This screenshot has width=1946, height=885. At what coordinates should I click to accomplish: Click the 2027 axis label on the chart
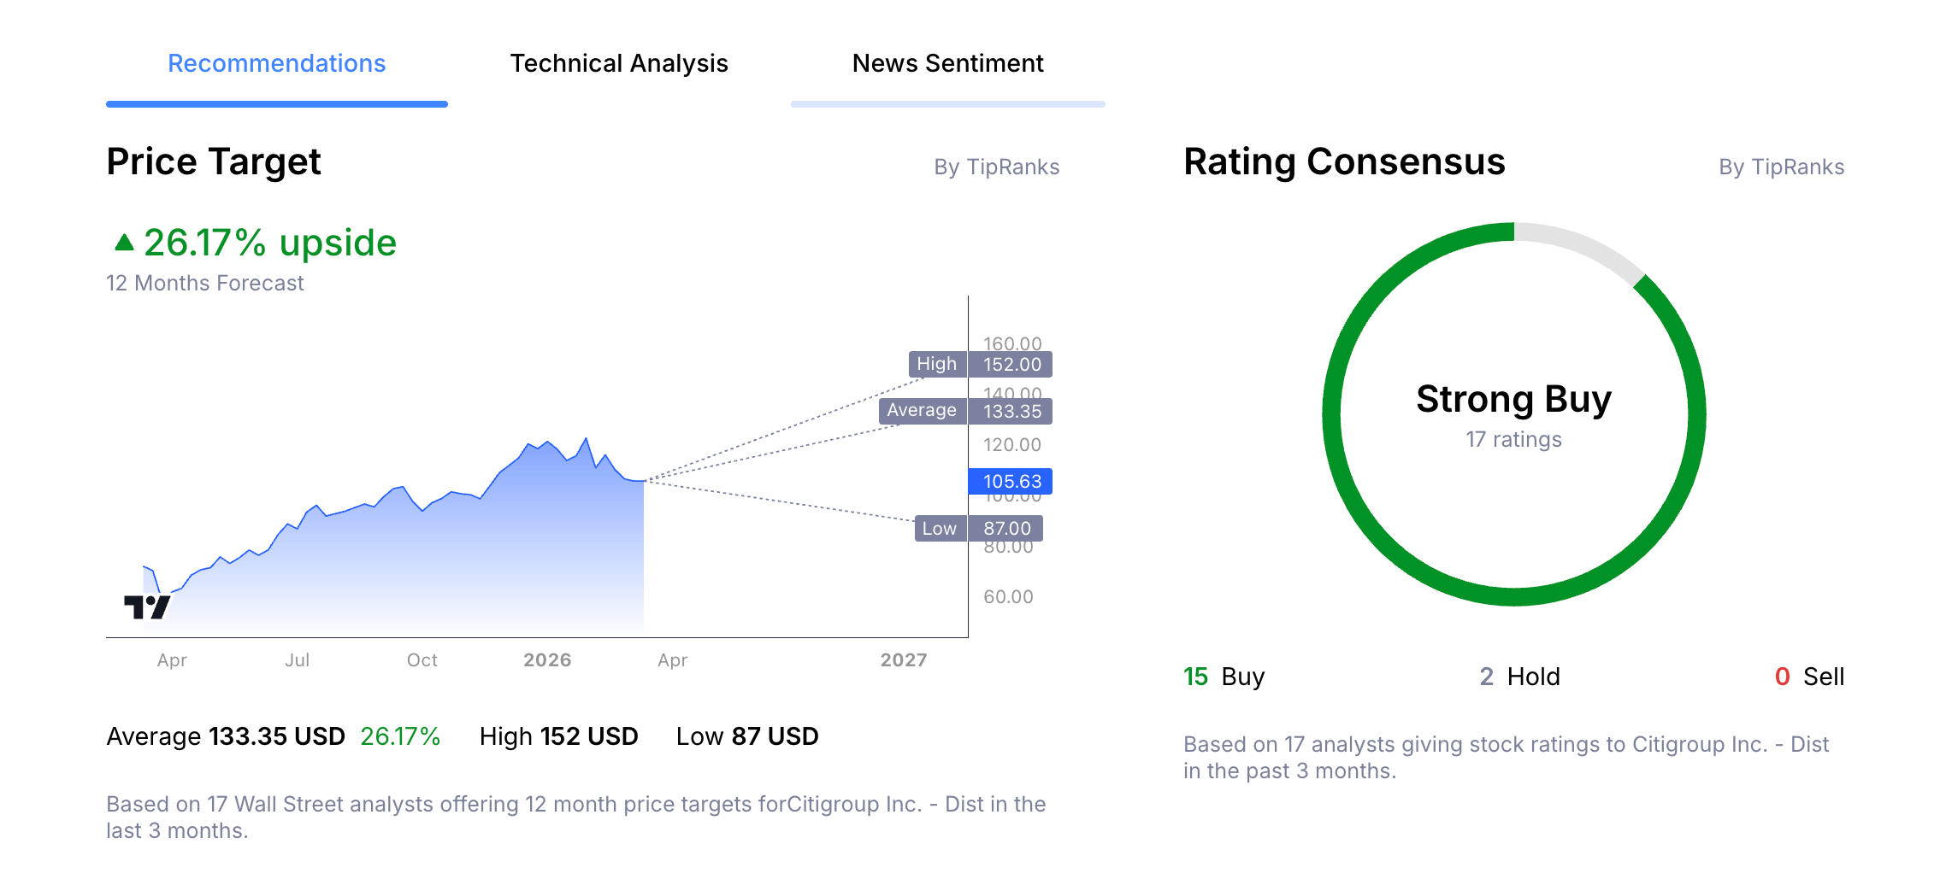pyautogui.click(x=906, y=659)
